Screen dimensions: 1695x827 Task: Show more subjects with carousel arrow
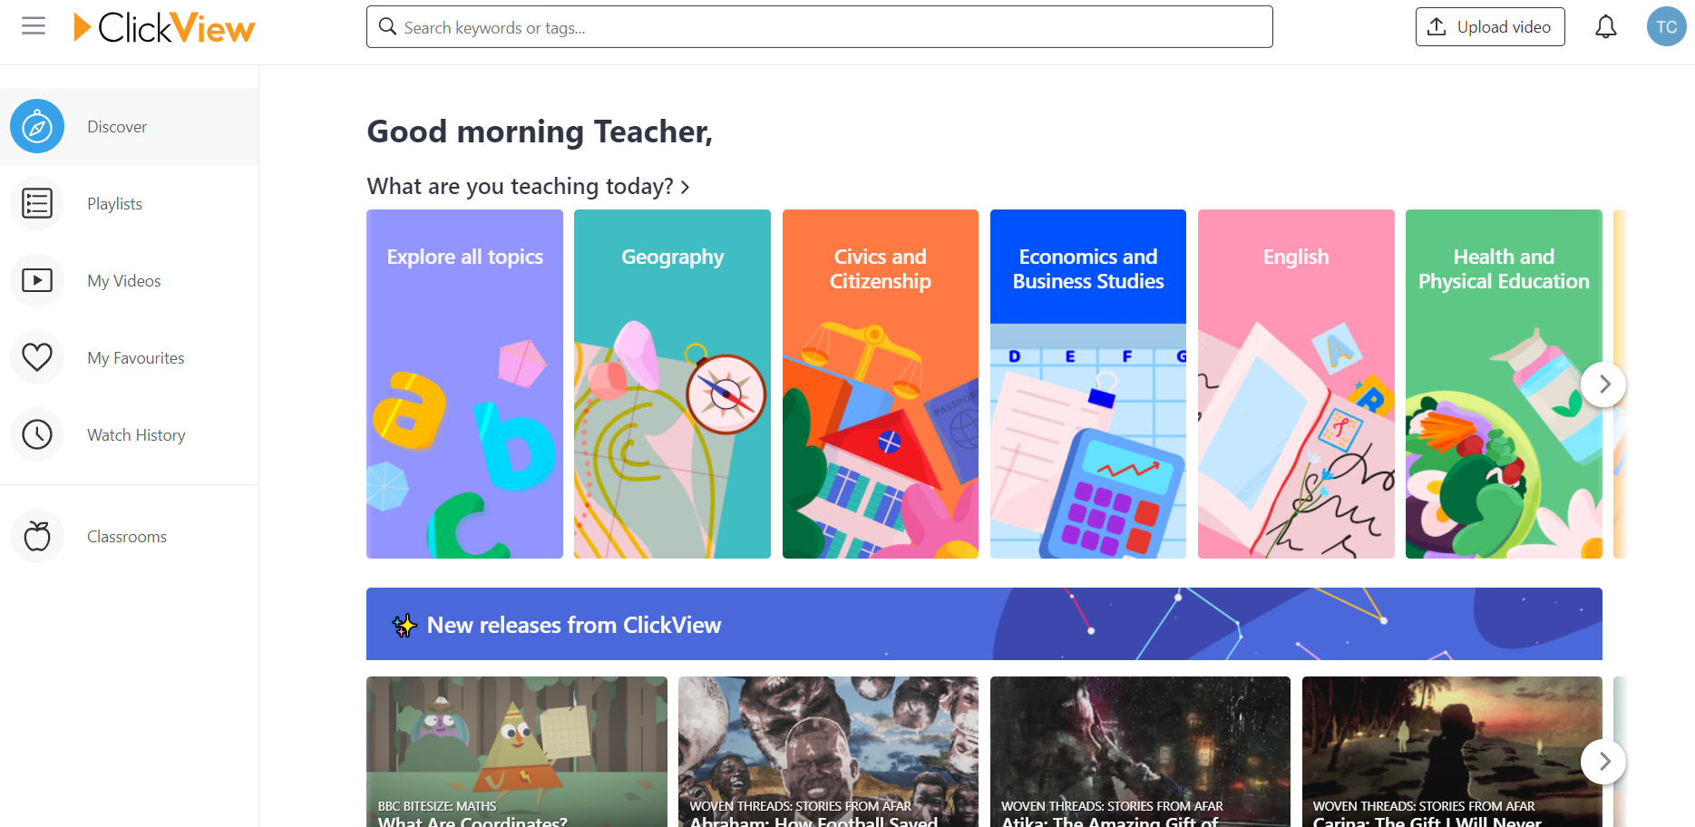(x=1603, y=384)
